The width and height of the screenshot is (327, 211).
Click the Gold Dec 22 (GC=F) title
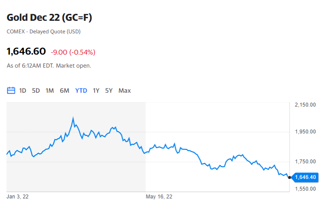[49, 17]
